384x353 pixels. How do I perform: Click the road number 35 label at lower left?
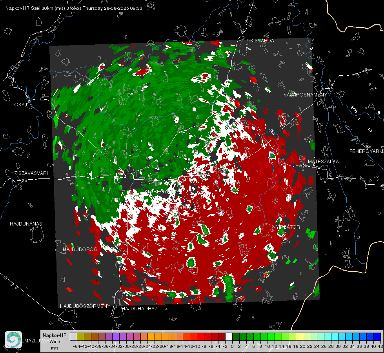(4, 277)
